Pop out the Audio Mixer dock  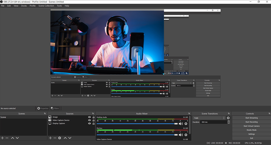[189, 114]
